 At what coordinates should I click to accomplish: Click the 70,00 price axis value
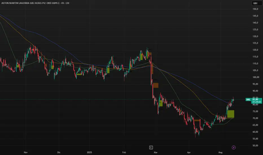[x=255, y=118]
